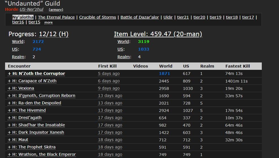Screen dimensions: 279x158
Task: Click Il'gynoth fastest kill 33m 57s
Action: point(234,96)
